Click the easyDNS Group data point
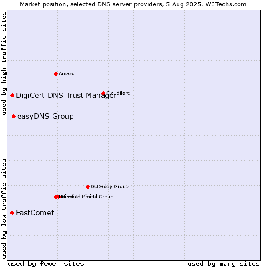Image resolution: width=267 pixels, height=267 pixels. 14,117
